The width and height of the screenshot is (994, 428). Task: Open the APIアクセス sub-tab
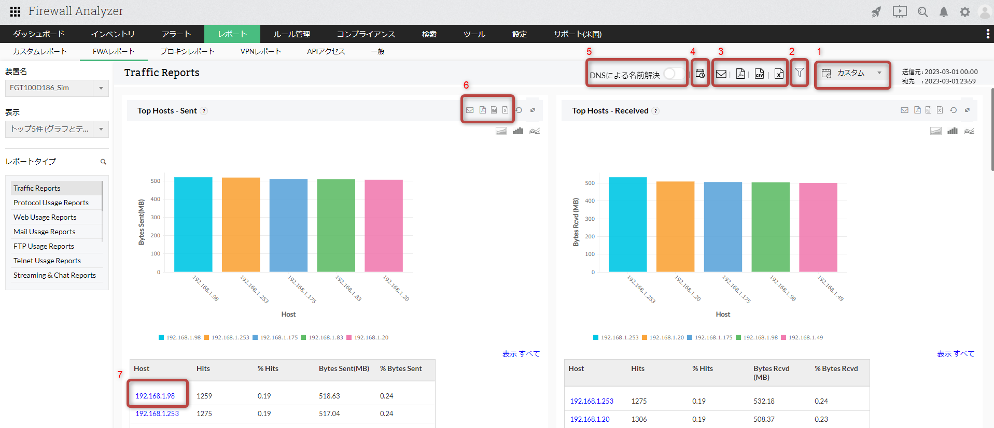tap(326, 51)
